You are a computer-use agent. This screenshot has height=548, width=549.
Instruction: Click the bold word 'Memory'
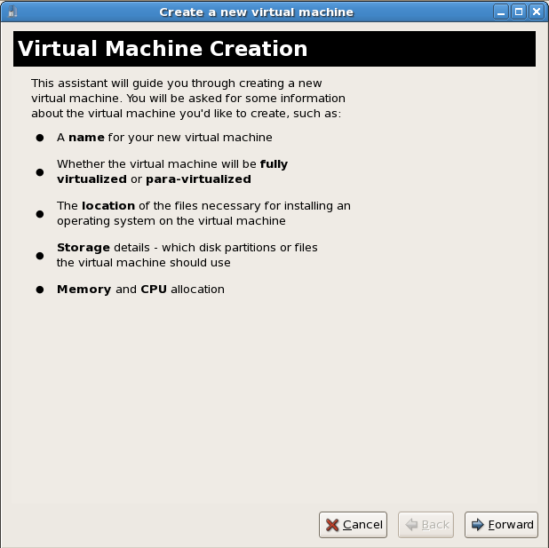point(84,289)
